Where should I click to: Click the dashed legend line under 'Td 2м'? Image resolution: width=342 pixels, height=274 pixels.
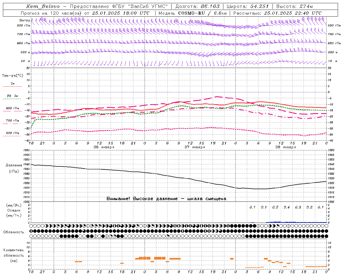click(12, 99)
